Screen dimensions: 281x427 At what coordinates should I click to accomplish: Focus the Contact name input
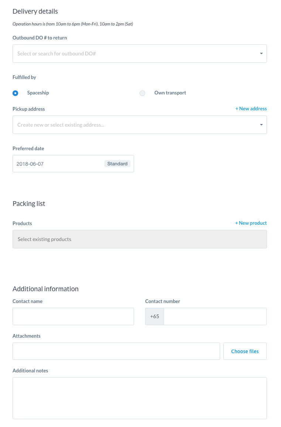[73, 317]
